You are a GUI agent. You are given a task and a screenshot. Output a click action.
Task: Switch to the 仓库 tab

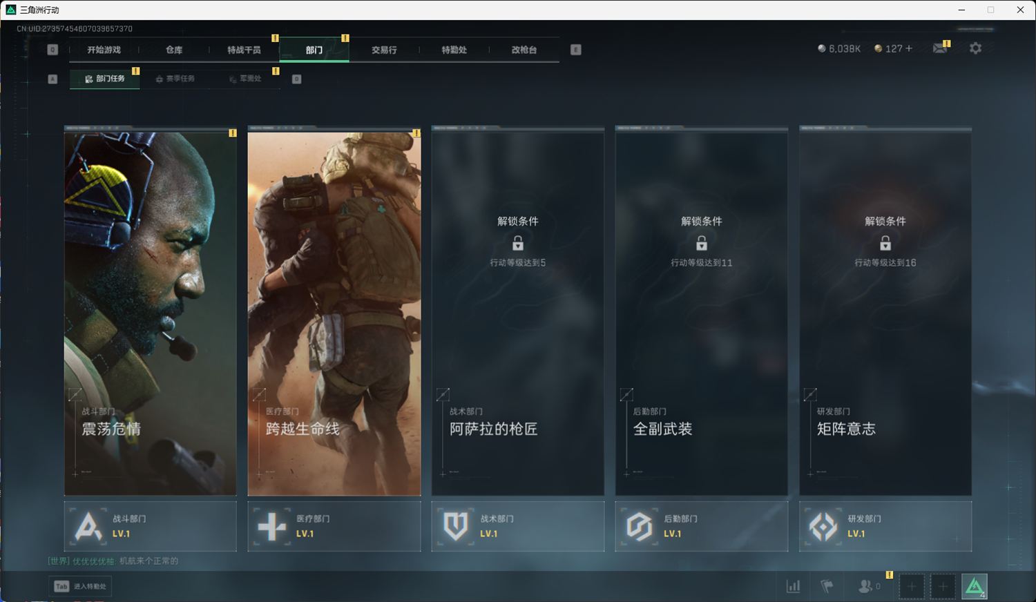(x=174, y=50)
